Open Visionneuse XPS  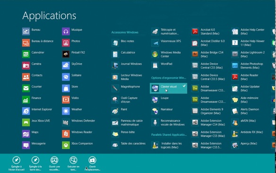[166, 43]
